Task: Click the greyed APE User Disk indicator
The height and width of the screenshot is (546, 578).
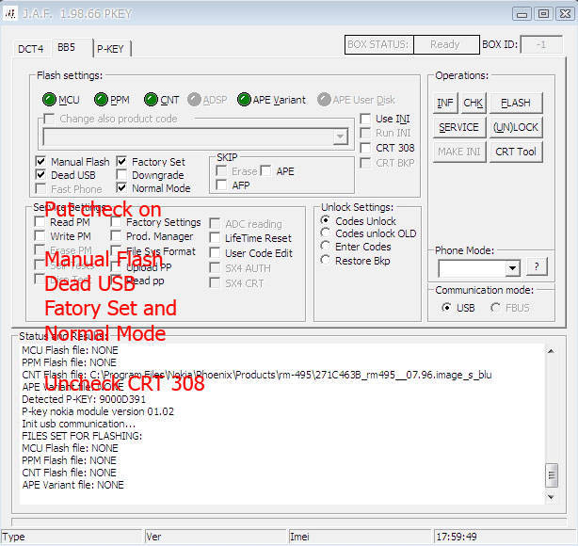Action: (x=324, y=100)
